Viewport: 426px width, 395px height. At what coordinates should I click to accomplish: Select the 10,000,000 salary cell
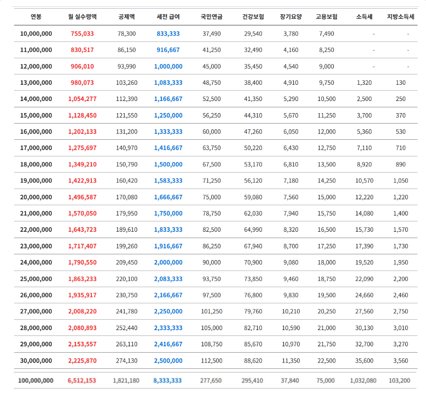click(36, 34)
